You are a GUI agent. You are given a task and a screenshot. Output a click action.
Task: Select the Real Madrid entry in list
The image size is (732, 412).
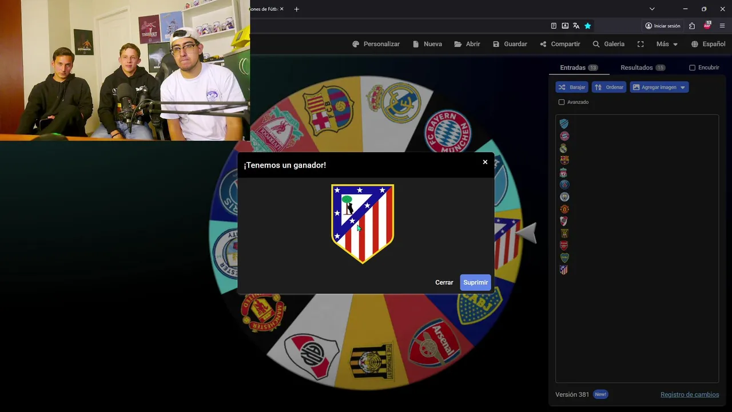tap(564, 148)
